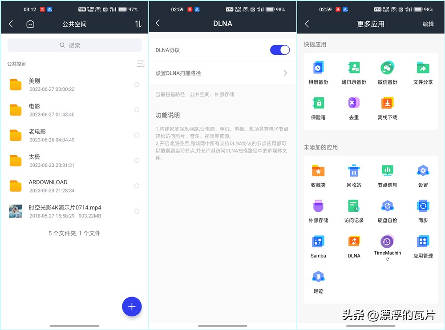This screenshot has height=330, width=445.
Task: Open the 回收站 recycle bin
Action: [x=353, y=171]
